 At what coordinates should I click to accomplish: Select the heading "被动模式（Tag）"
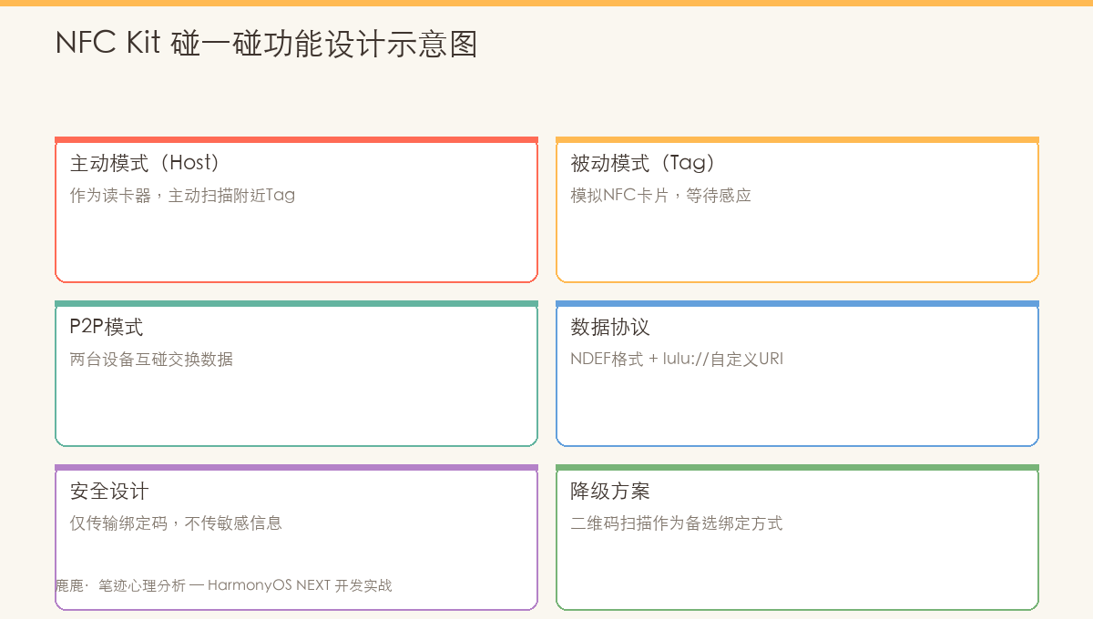[x=644, y=164]
